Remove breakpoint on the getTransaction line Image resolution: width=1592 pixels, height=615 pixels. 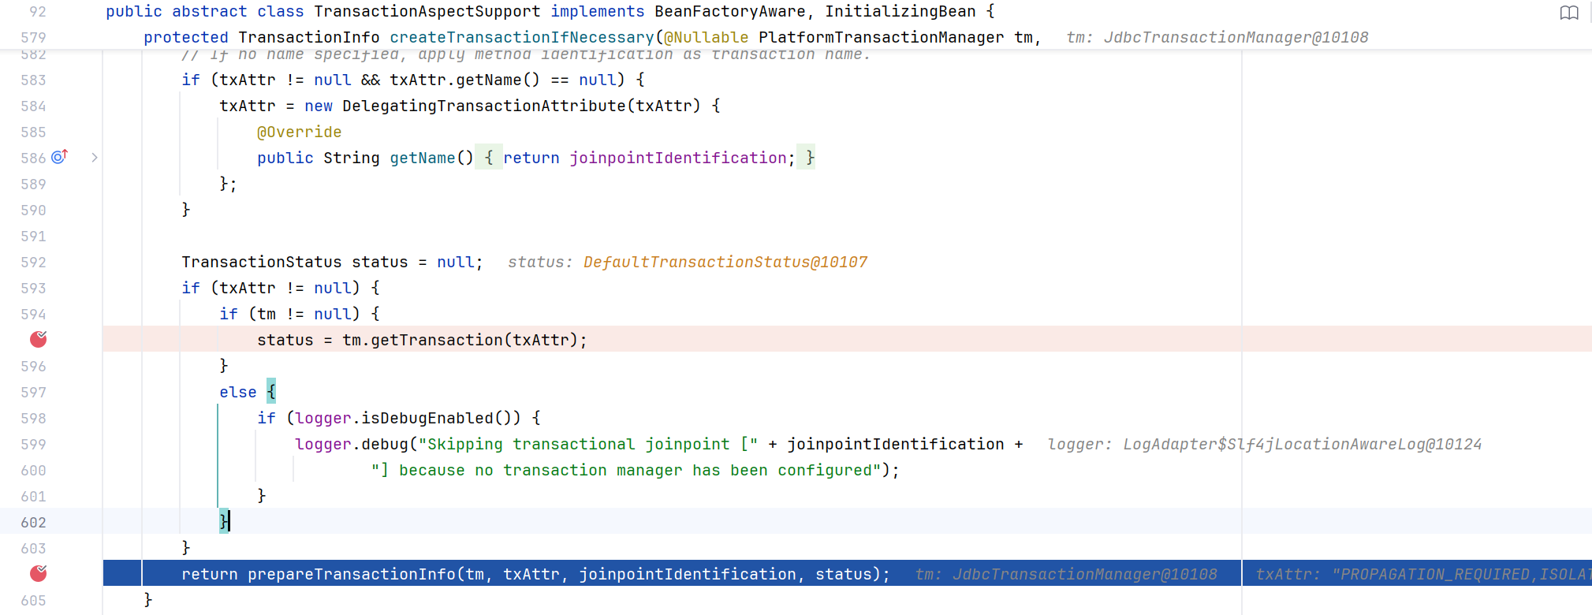[x=39, y=339]
